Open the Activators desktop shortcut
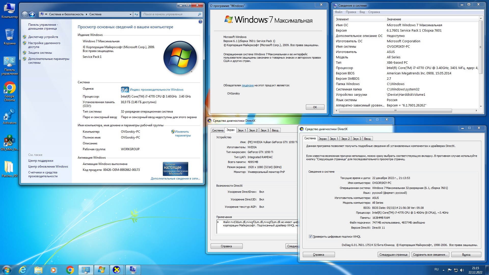 pos(9,116)
